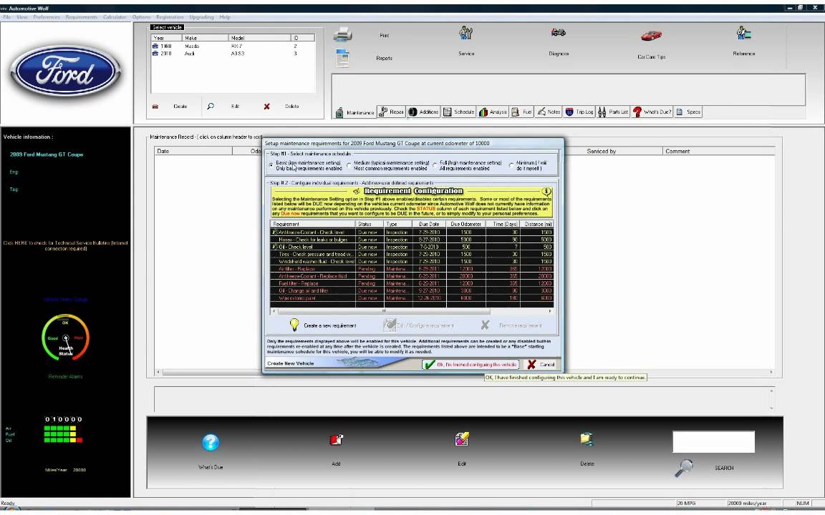Switch to the Schedule tab

459,112
